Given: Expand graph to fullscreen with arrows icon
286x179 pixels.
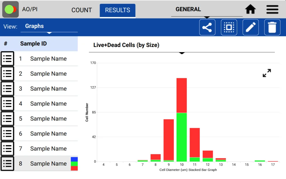Looking at the screenshot, I should click(267, 73).
